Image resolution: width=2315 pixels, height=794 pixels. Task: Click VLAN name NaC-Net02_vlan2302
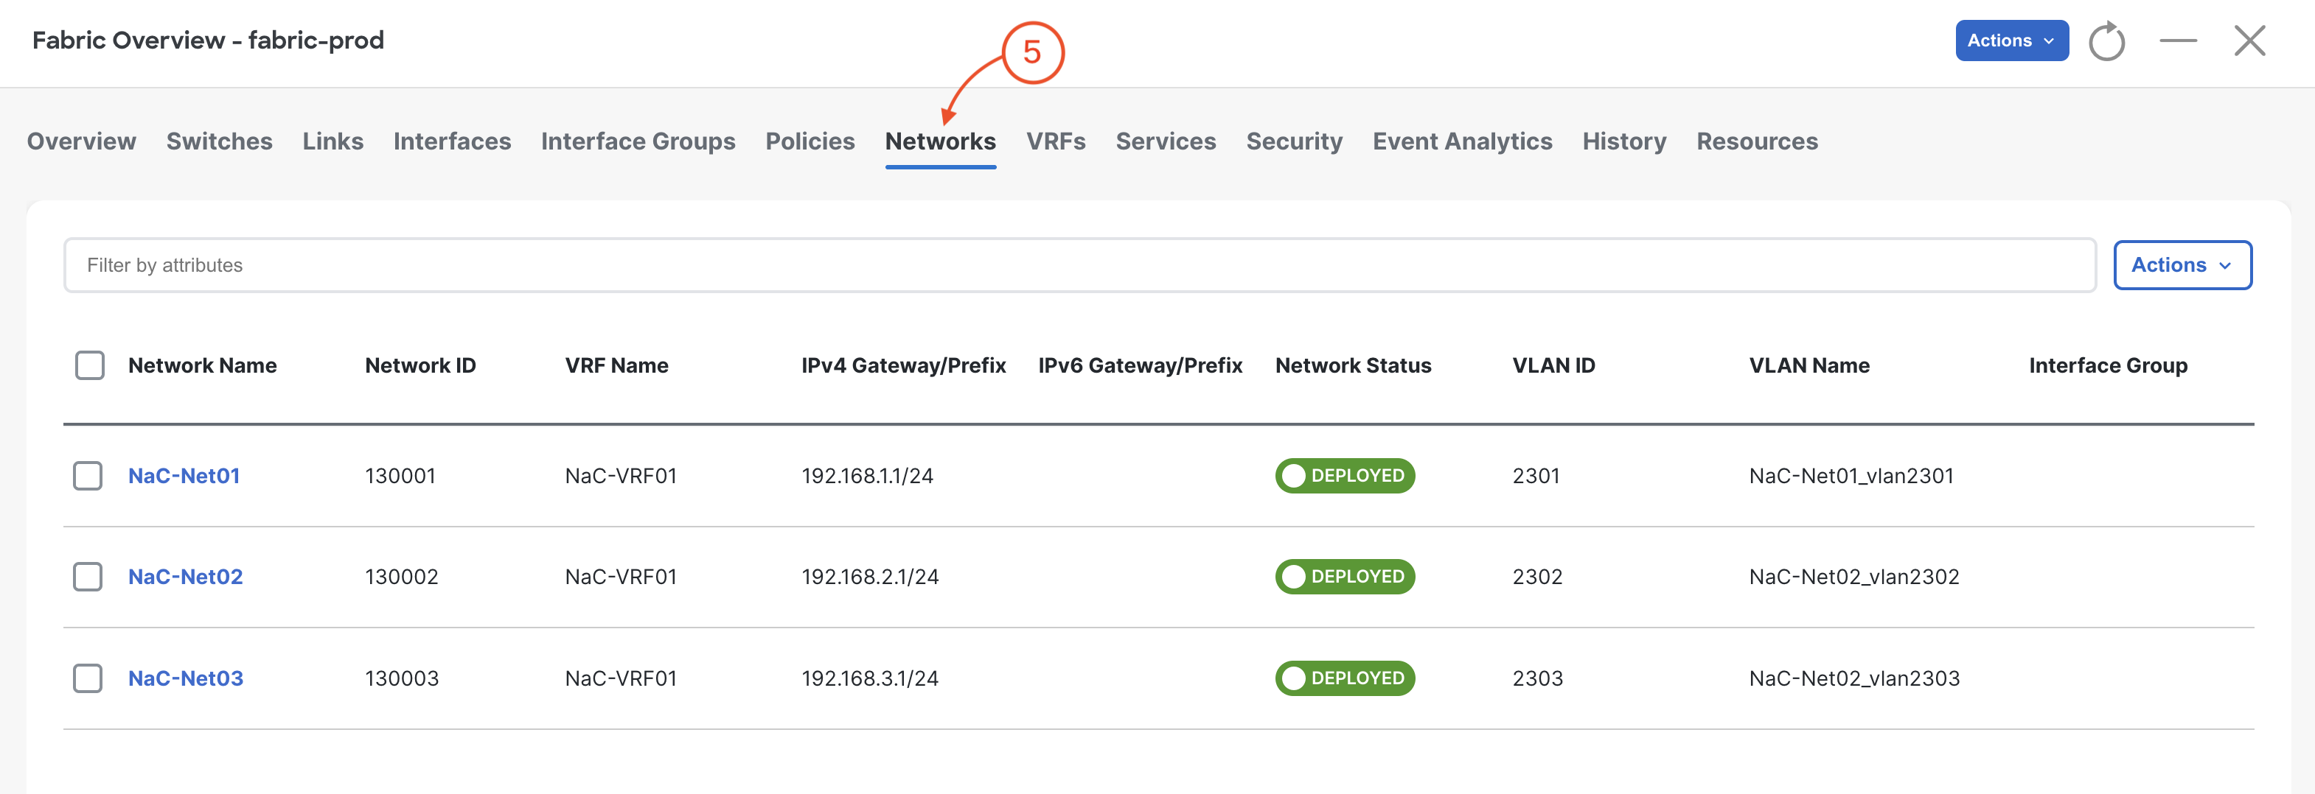(x=1854, y=577)
